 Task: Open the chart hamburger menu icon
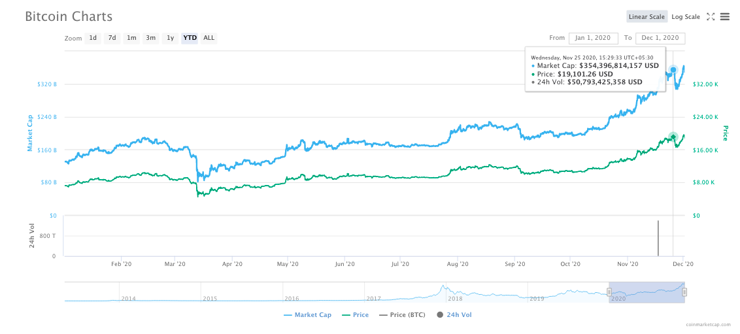click(725, 16)
